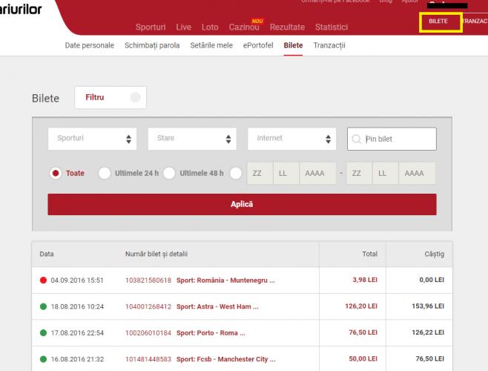This screenshot has width=488, height=371.
Task: Switch to Setările mele tab
Action: [211, 45]
